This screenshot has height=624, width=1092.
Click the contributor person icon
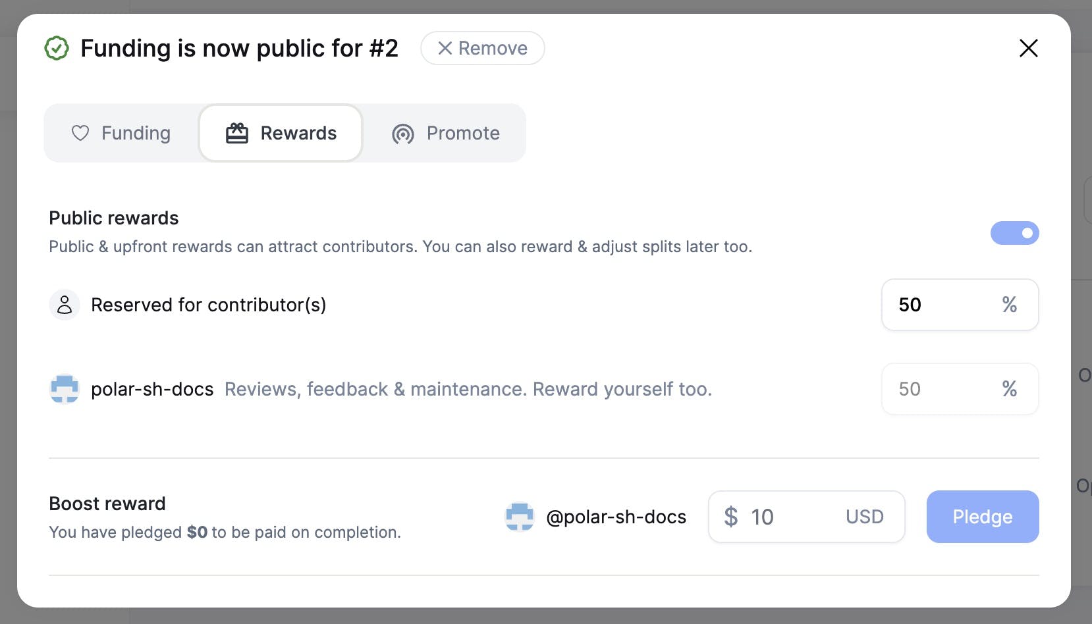pyautogui.click(x=65, y=305)
